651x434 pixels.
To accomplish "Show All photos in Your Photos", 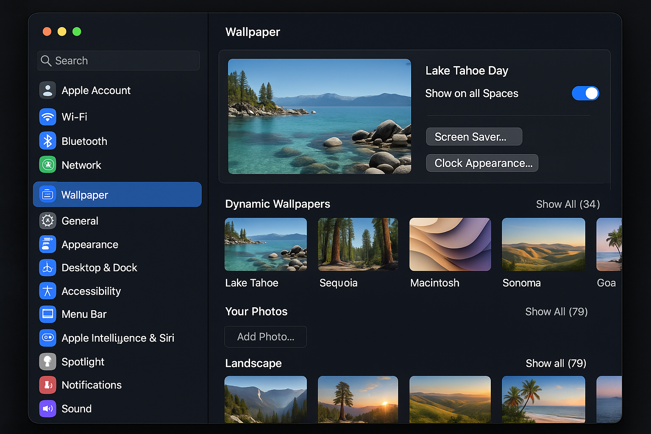I will [556, 312].
